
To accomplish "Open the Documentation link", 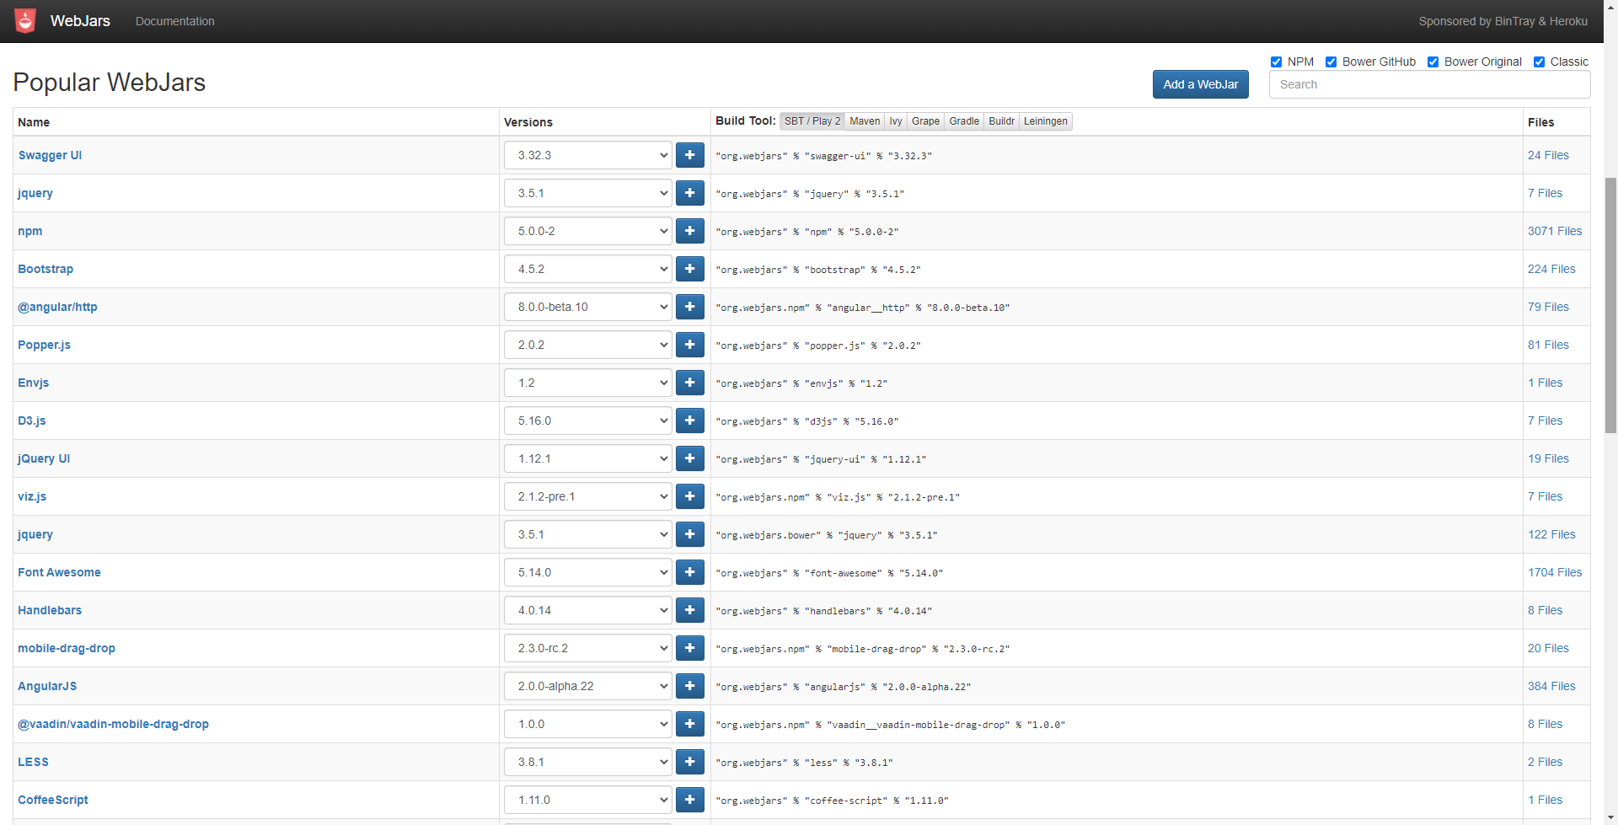I will coord(174,21).
